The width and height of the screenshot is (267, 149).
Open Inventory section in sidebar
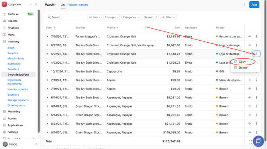click(x=14, y=41)
